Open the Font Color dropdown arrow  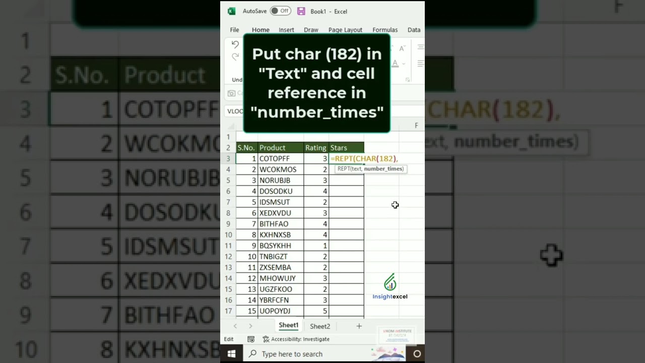[x=404, y=64]
